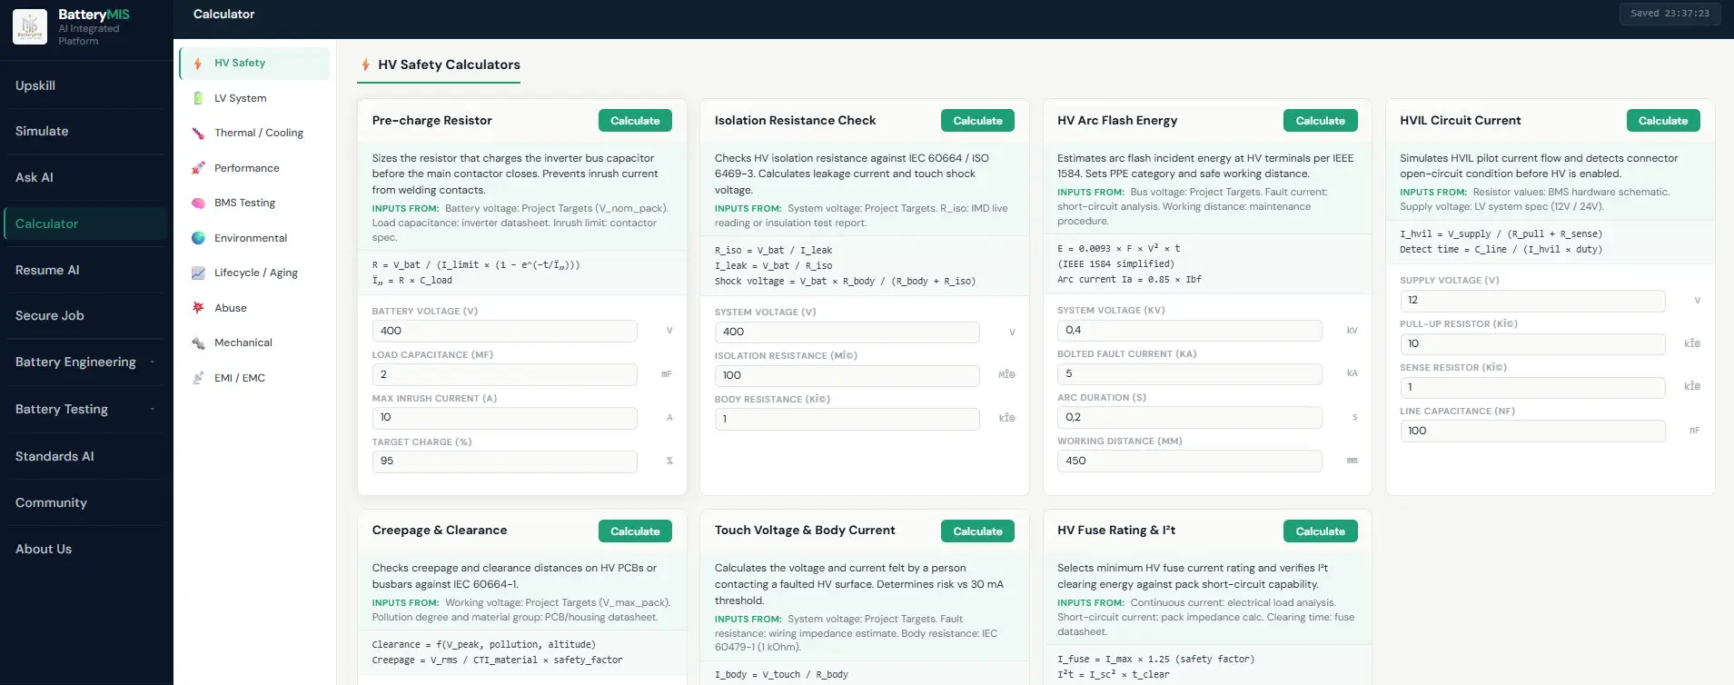1734x685 pixels.
Task: Go to the Simulate page
Action: [x=84, y=131]
